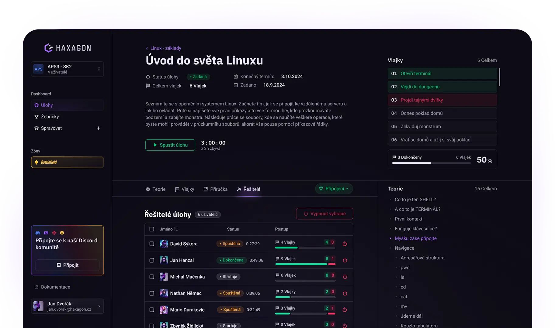
Task: Click the Haxagon logo icon
Action: point(49,48)
